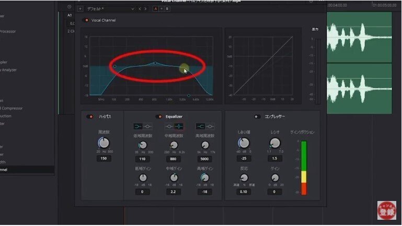Click the low band frequency knob

click(143, 145)
